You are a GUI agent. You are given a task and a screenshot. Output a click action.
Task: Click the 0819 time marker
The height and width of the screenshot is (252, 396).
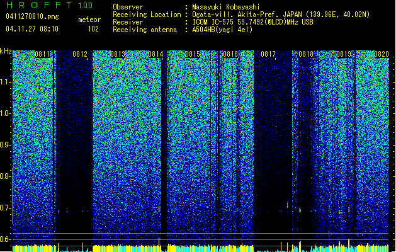344,54
